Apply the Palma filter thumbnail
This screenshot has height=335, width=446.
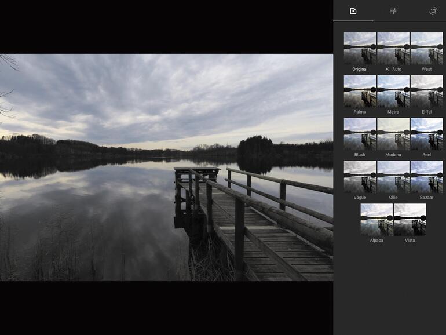point(360,91)
